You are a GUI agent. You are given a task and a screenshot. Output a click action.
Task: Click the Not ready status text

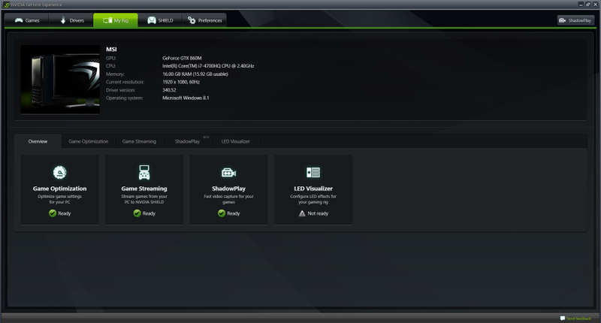point(318,213)
